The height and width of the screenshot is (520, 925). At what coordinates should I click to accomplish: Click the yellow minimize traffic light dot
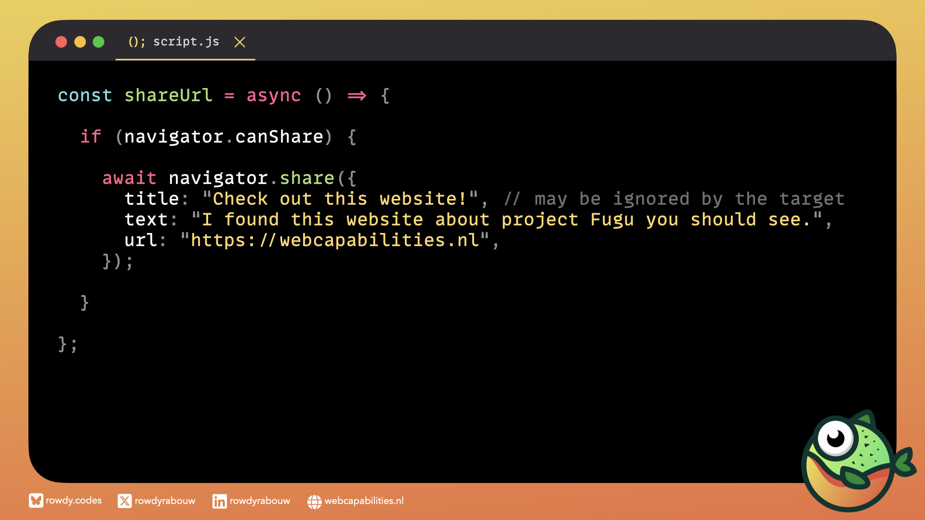pyautogui.click(x=80, y=42)
